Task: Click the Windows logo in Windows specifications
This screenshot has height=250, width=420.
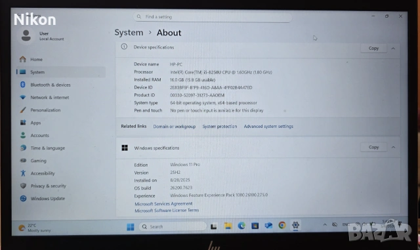Action: click(125, 148)
